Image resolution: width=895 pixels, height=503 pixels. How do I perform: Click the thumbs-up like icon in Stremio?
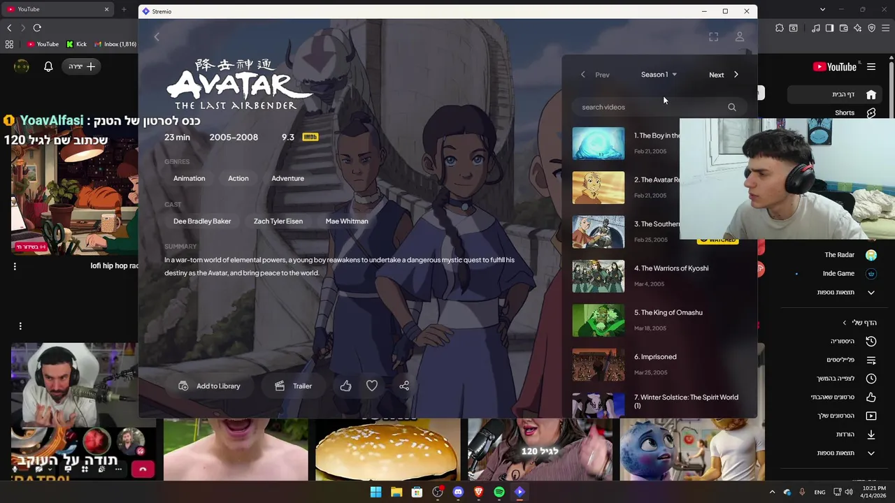click(345, 386)
